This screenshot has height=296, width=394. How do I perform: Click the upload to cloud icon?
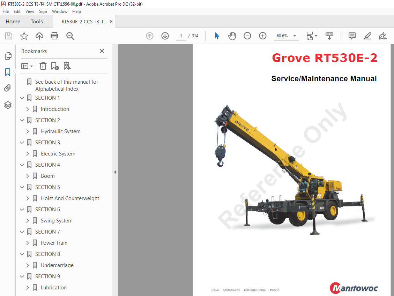click(39, 36)
